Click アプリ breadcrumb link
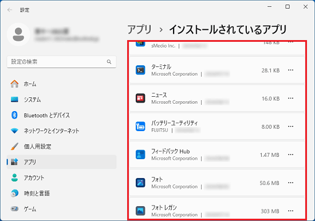The height and width of the screenshot is (221, 315). [139, 30]
